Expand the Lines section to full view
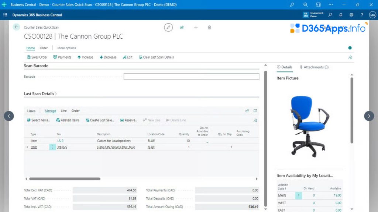This screenshot has height=212, width=378. point(255,111)
